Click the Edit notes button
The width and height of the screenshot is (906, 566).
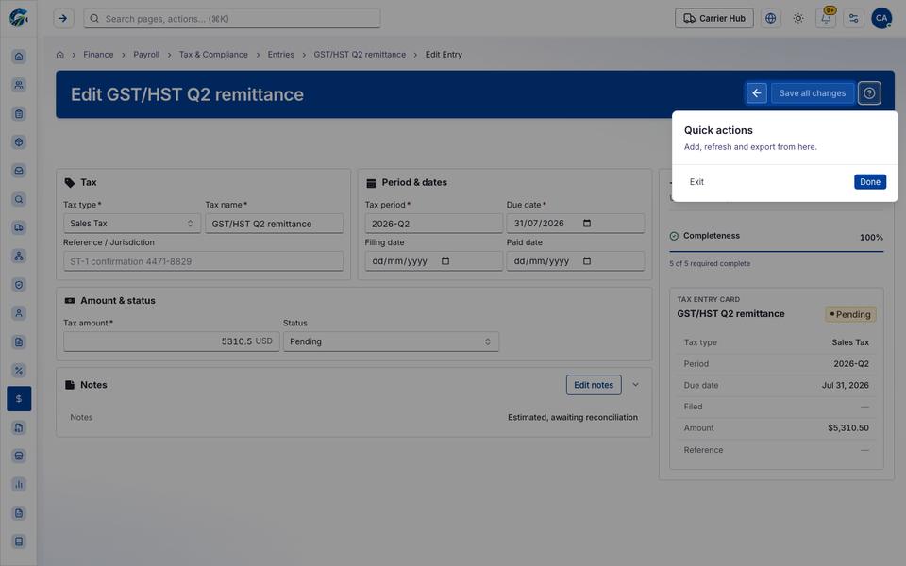[x=594, y=385]
